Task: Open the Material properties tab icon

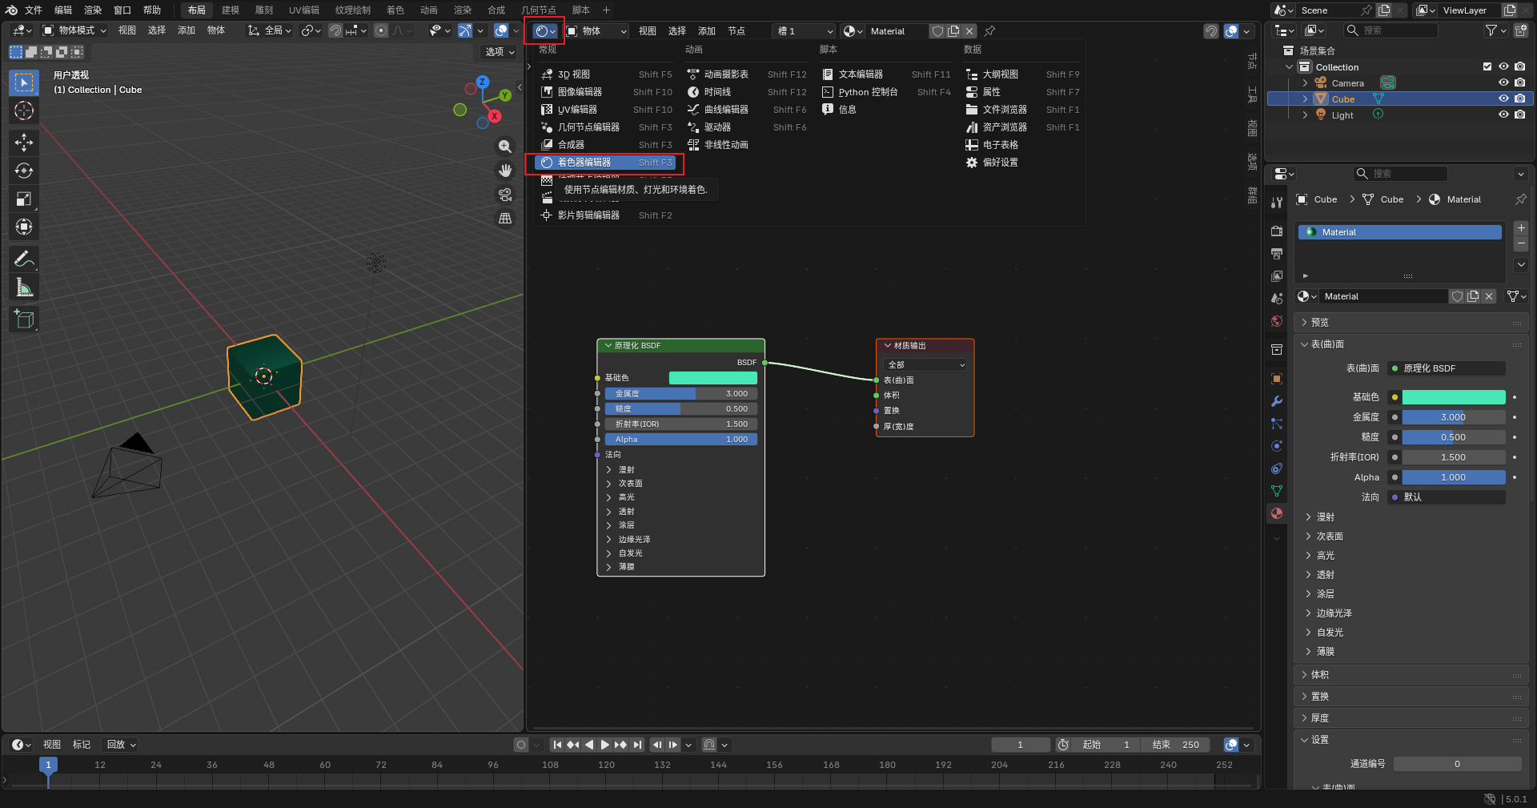Action: coord(1277,513)
